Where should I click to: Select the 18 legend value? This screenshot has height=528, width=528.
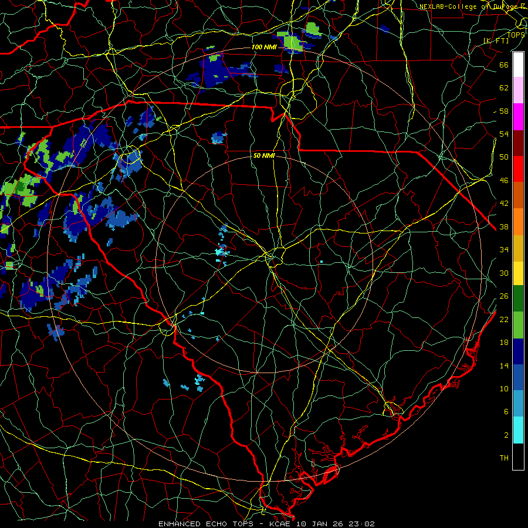[504, 343]
